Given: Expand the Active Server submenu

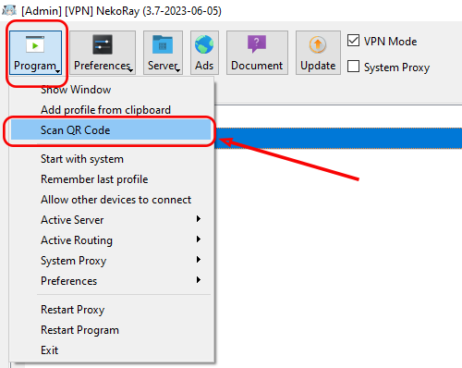Looking at the screenshot, I should (112, 220).
